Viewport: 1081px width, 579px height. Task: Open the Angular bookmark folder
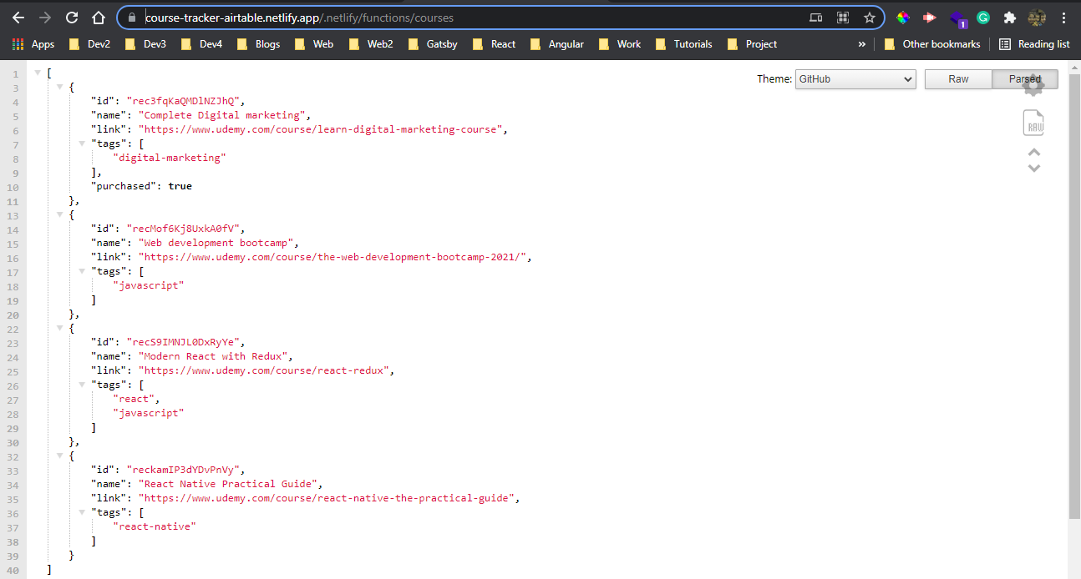click(557, 44)
